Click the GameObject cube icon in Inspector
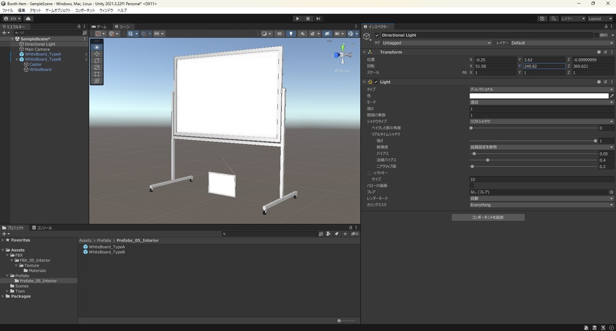 (366, 37)
